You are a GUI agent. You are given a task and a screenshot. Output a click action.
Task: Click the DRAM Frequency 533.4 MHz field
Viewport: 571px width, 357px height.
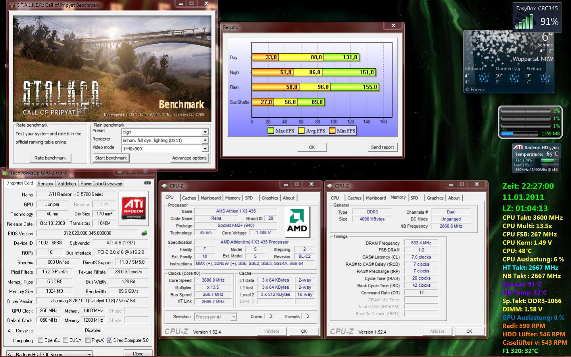(421, 243)
